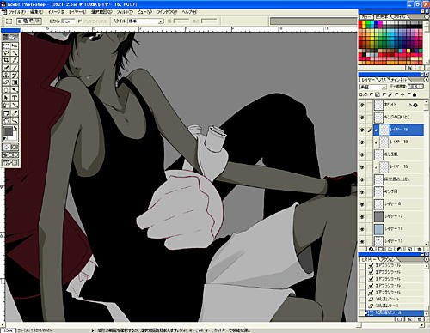Click the trash icon in Layers panel
Screen dimensions: 430x333
(x=419, y=249)
